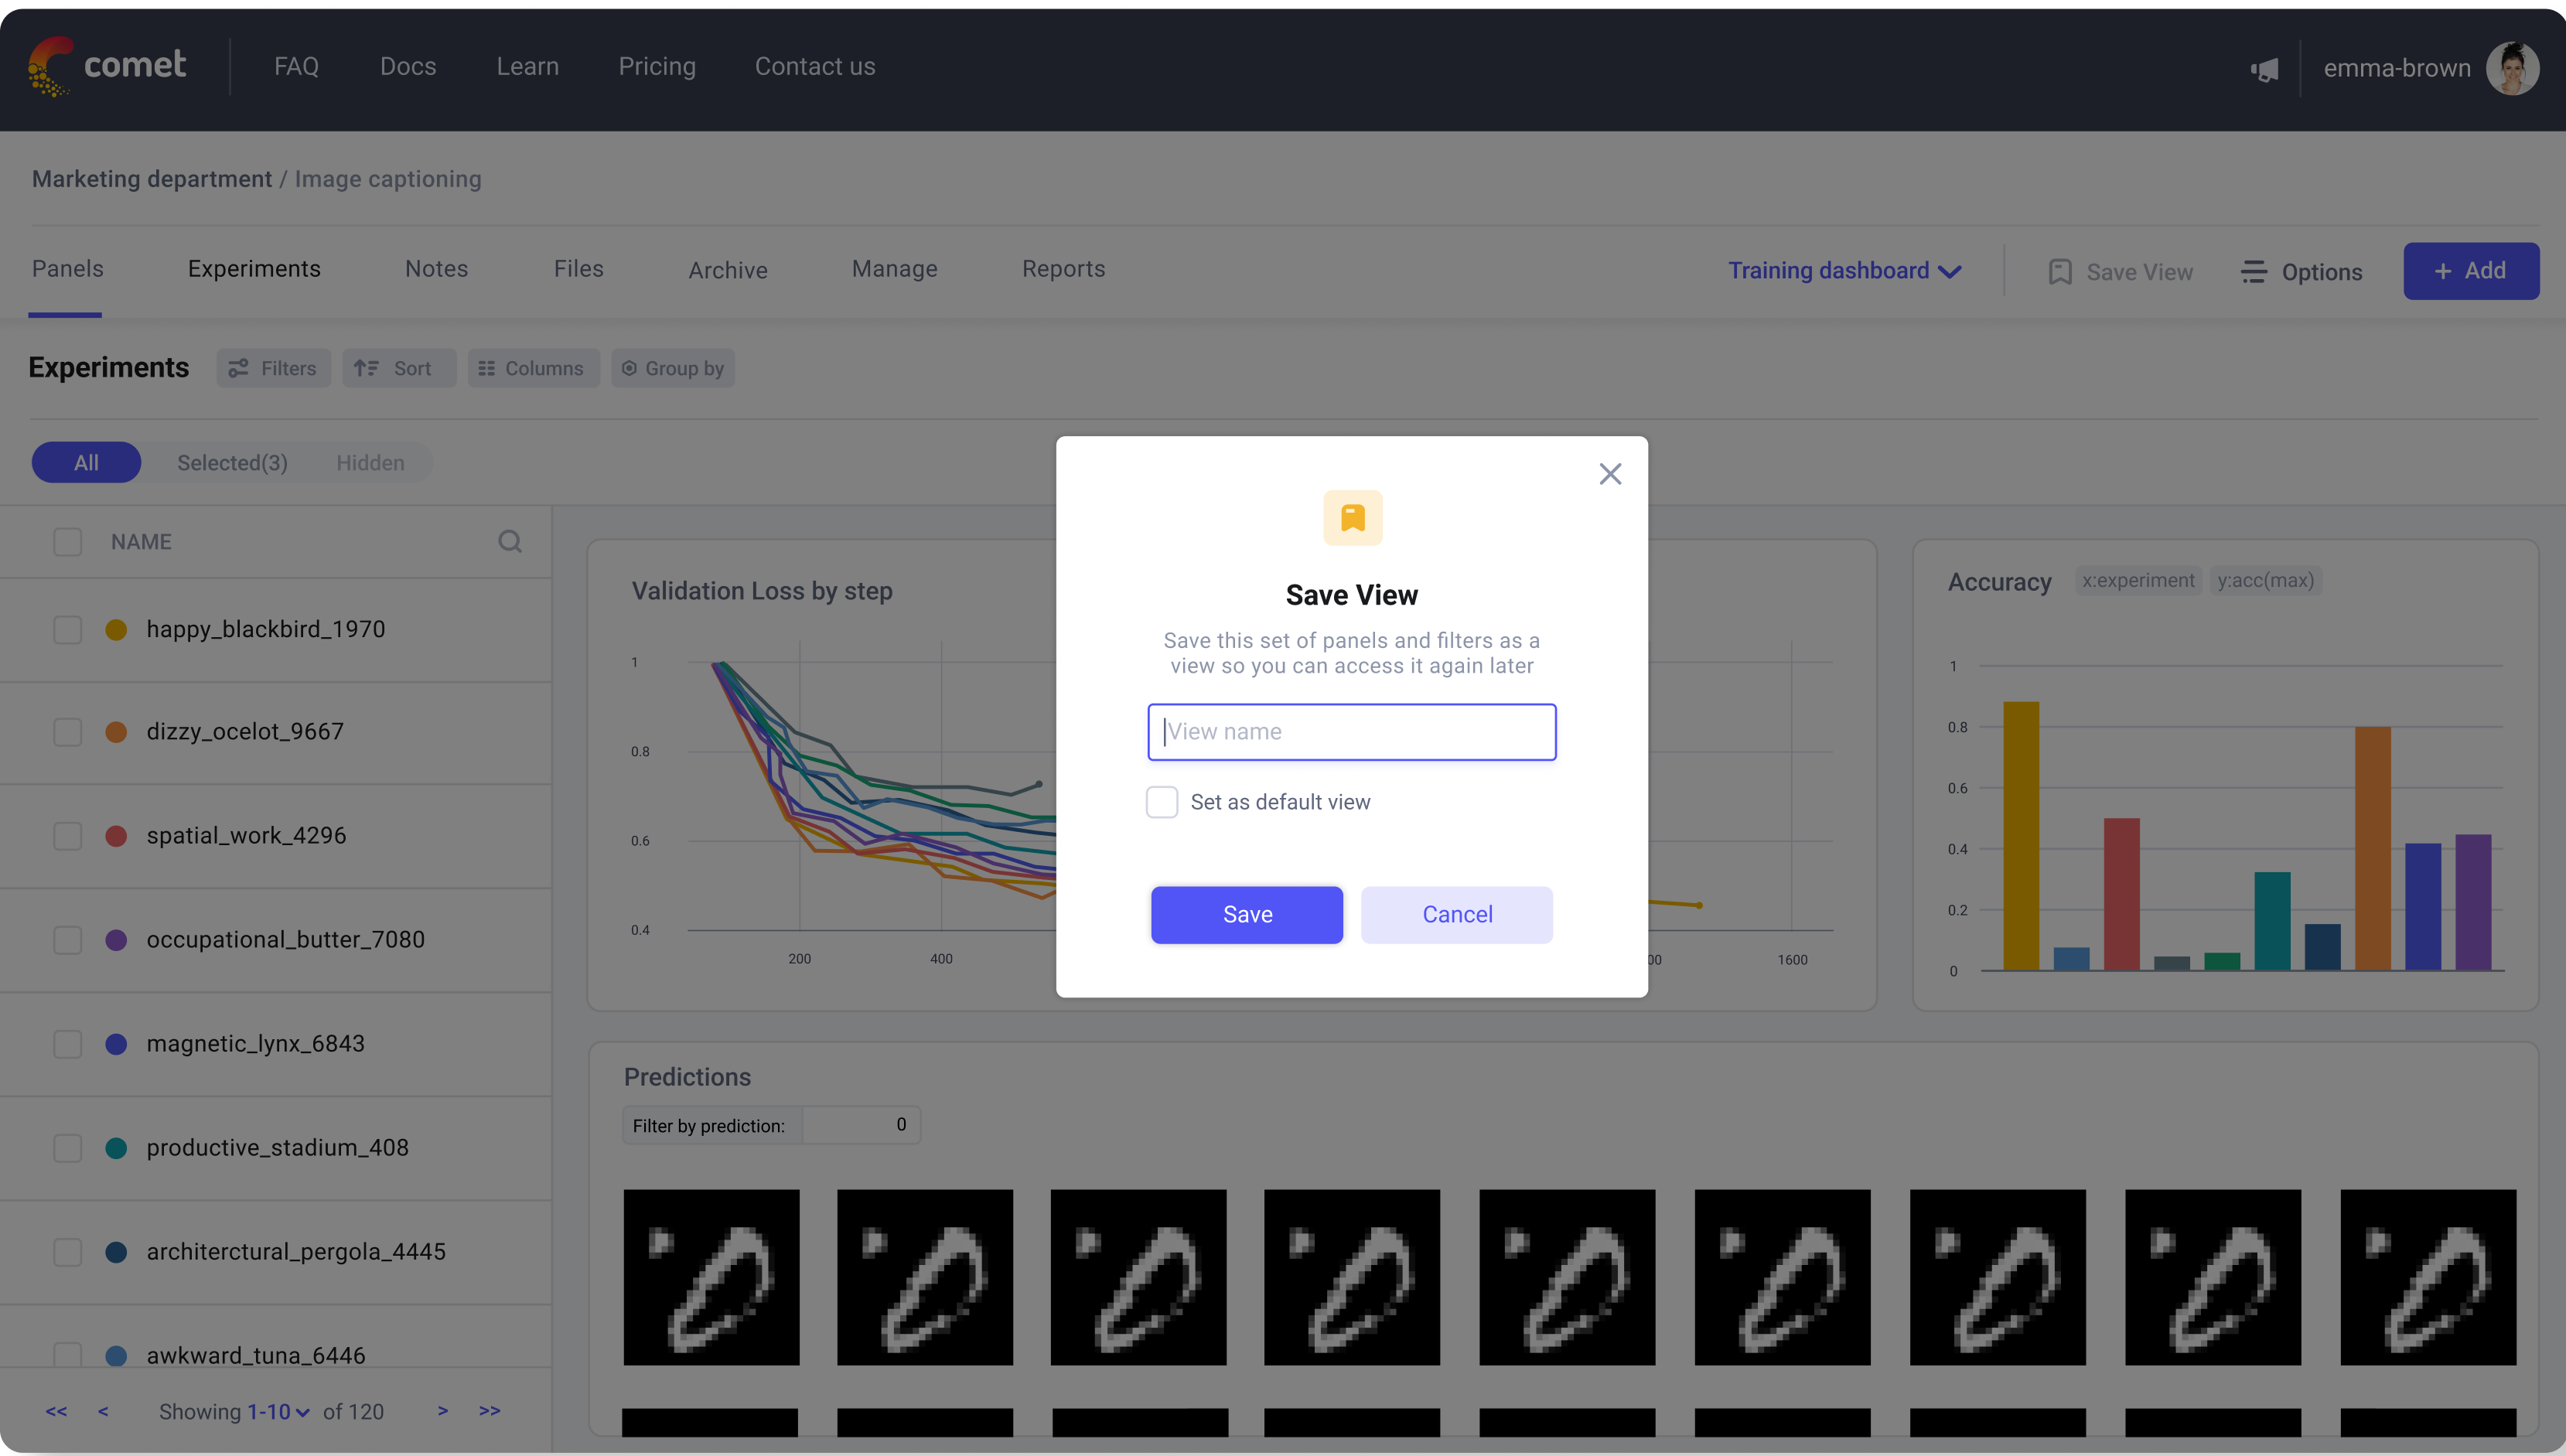Screen dimensions: 2566x1456
Task: Open the Reports tab
Action: click(1063, 269)
